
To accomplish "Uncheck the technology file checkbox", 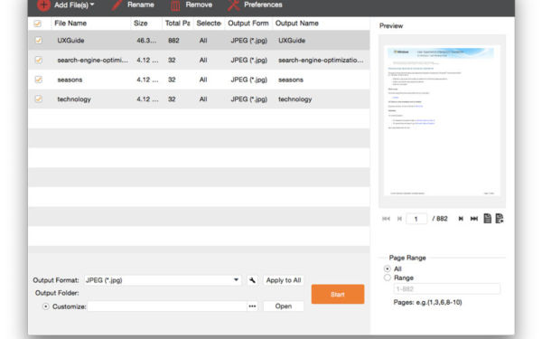I will tap(38, 99).
